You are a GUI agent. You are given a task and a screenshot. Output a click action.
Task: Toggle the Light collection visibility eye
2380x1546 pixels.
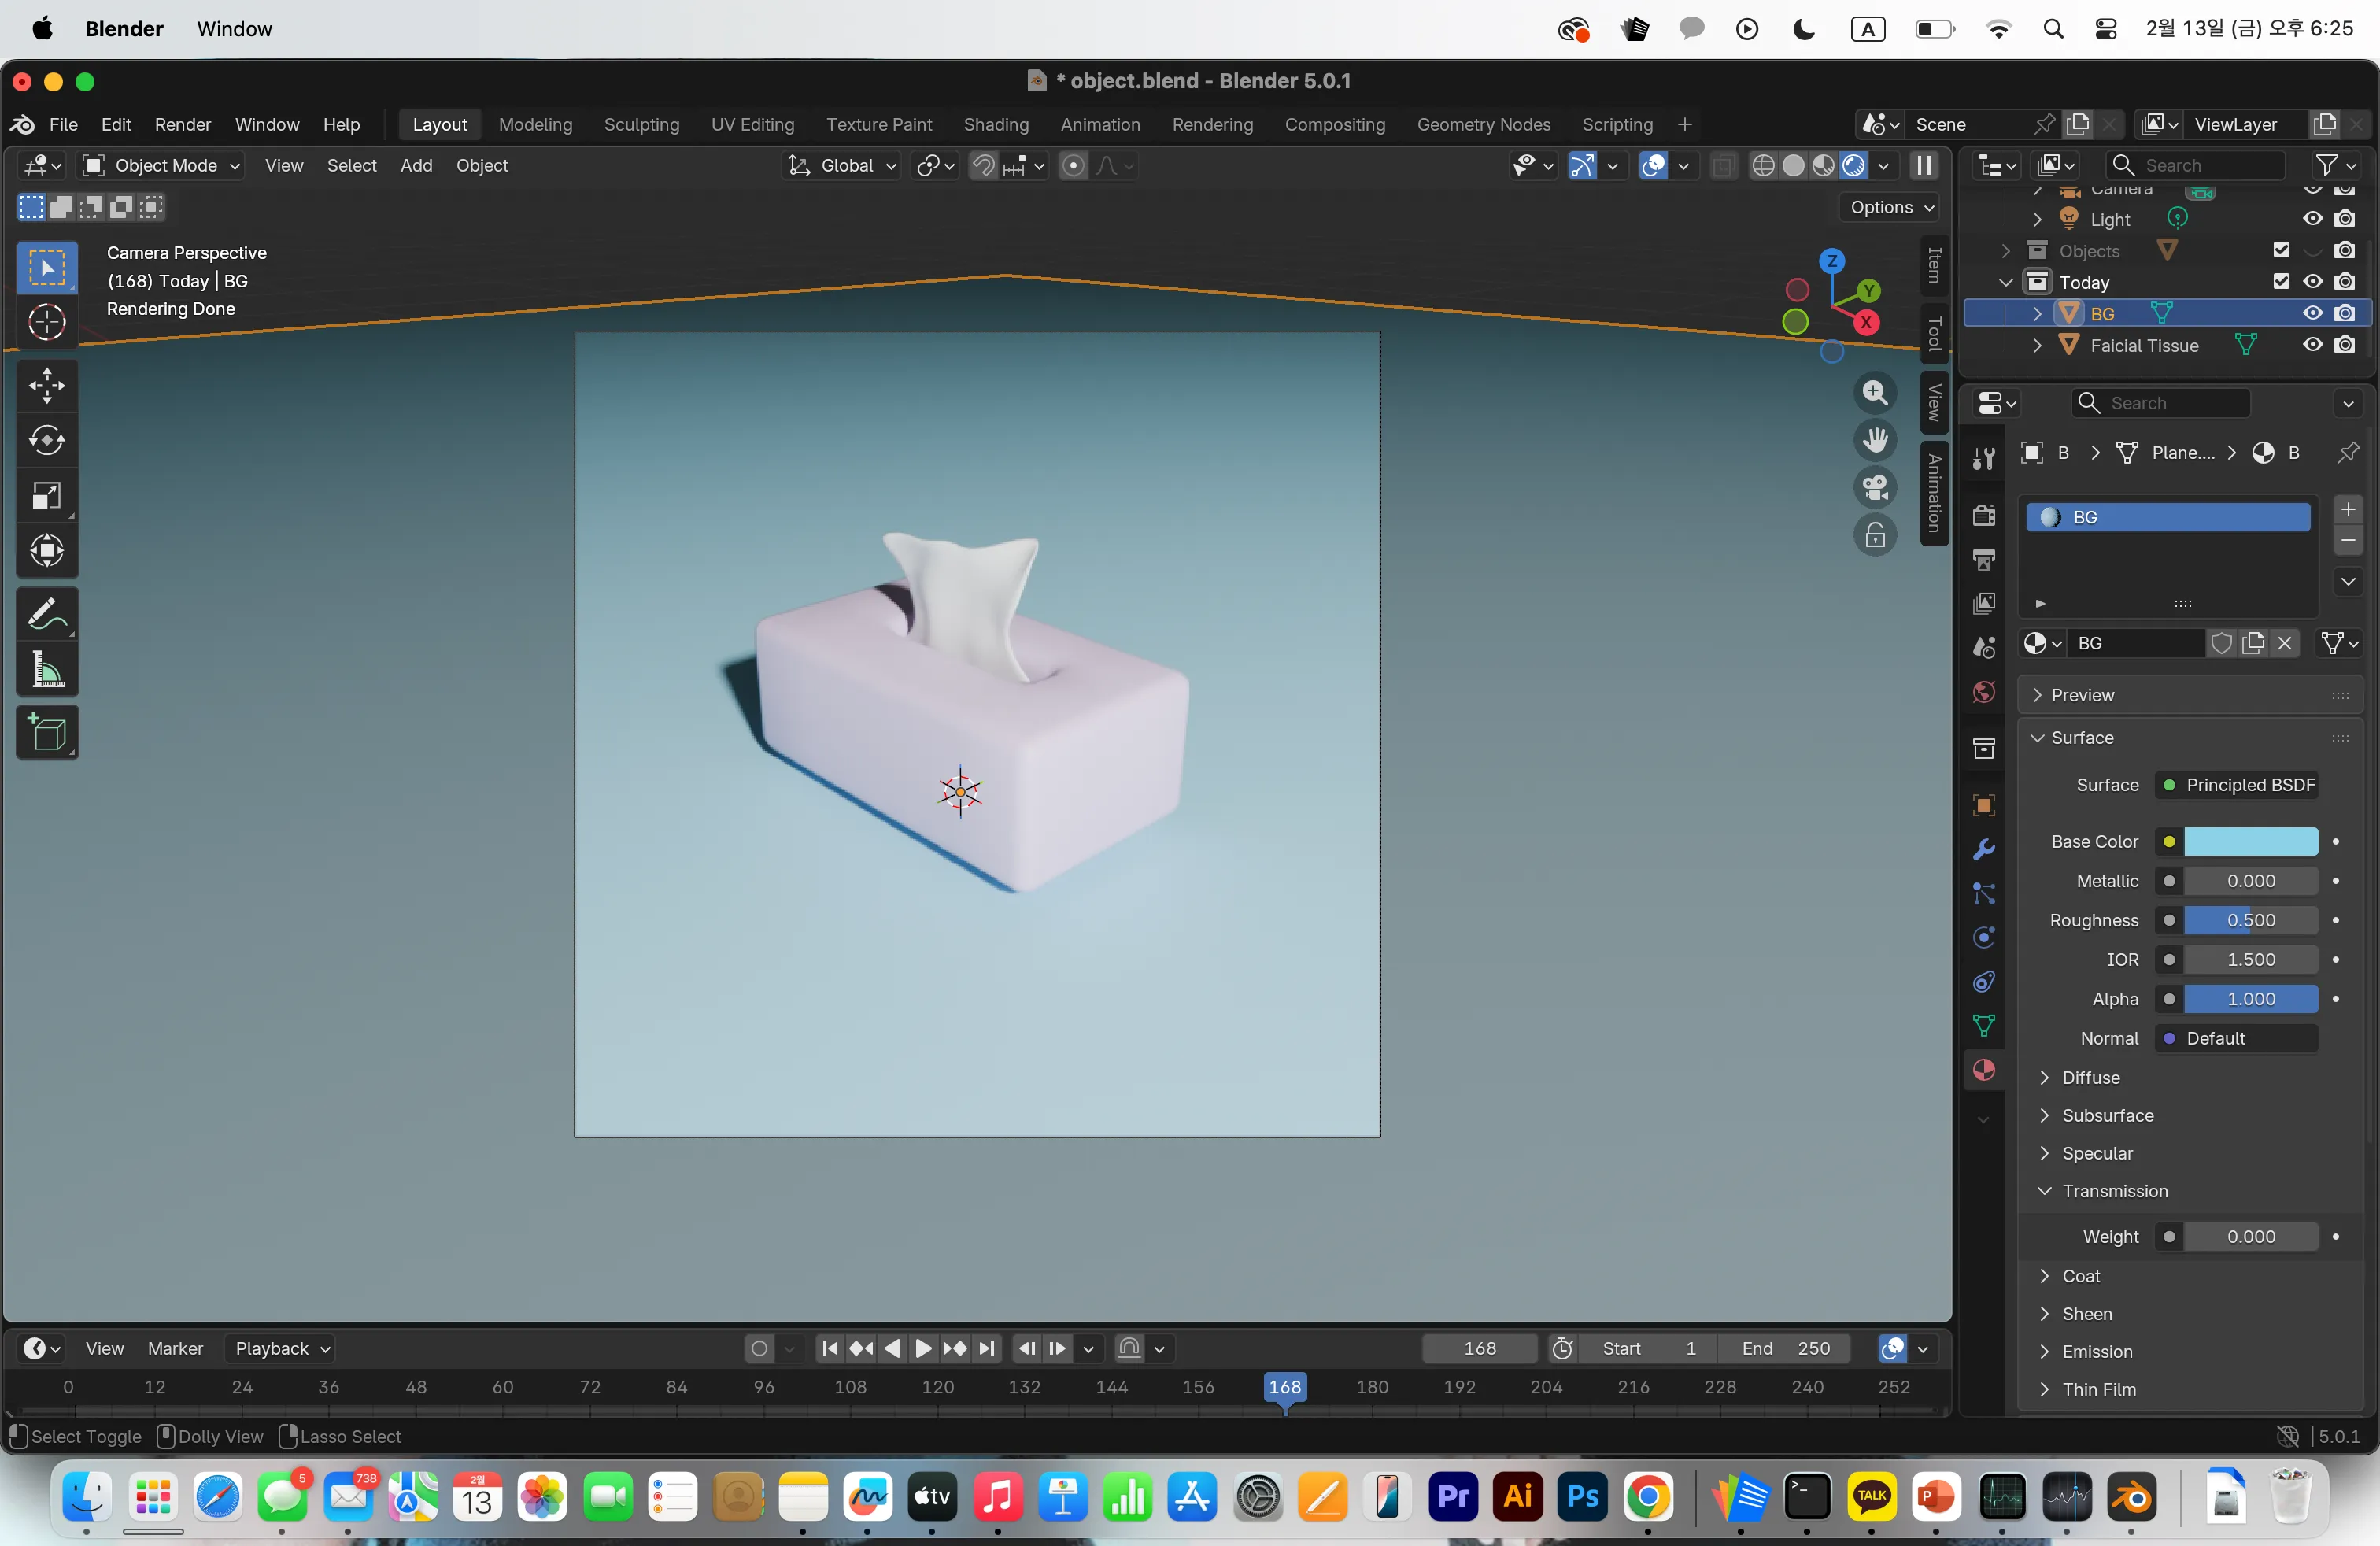click(2313, 219)
